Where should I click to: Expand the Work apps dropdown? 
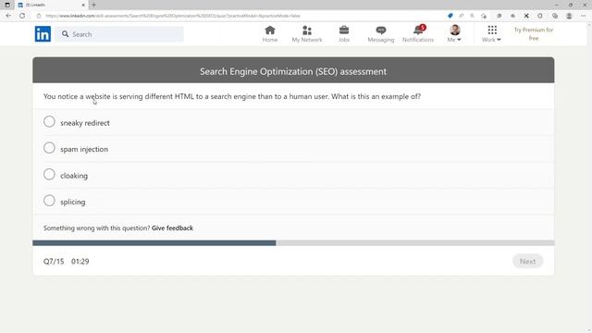(491, 34)
